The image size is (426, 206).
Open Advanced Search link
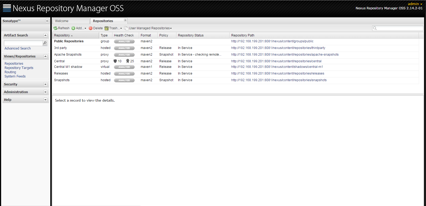coord(18,48)
